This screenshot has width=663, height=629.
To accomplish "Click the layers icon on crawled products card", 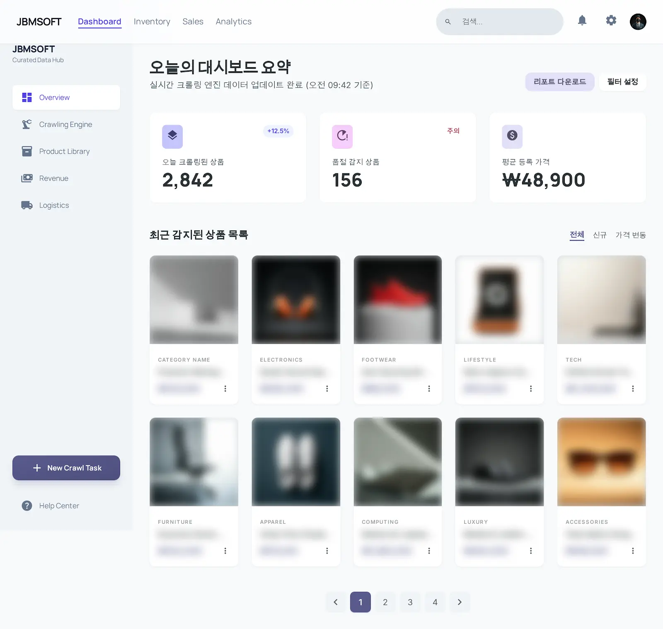I will coord(172,136).
